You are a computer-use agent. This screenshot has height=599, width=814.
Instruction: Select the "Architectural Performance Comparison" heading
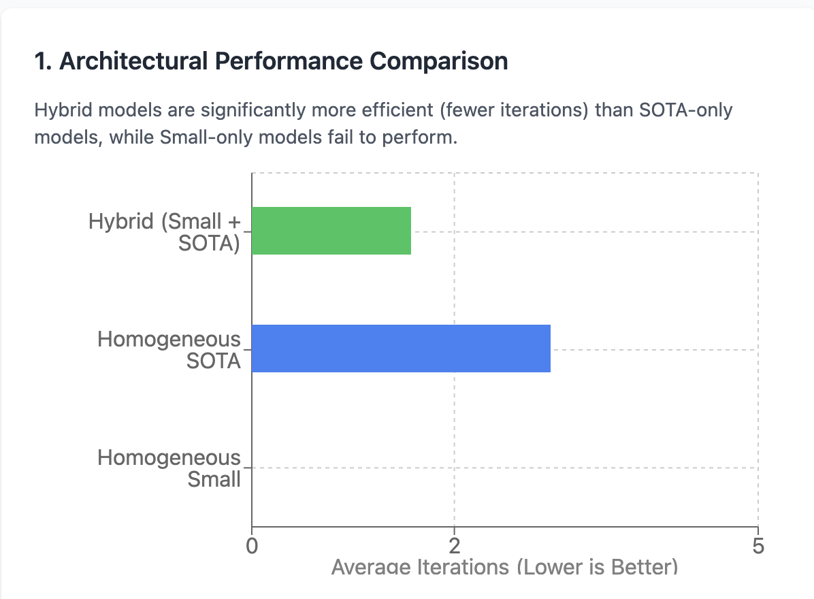pyautogui.click(x=271, y=61)
